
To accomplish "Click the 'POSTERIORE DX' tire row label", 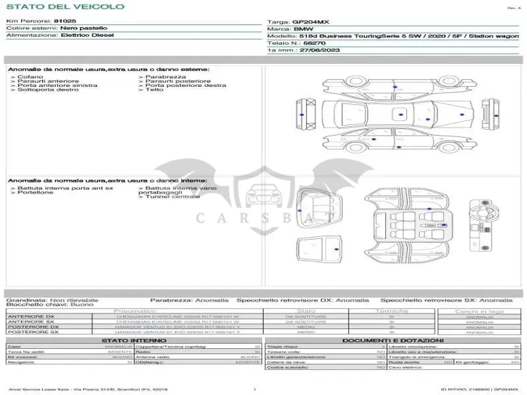I will (33, 327).
